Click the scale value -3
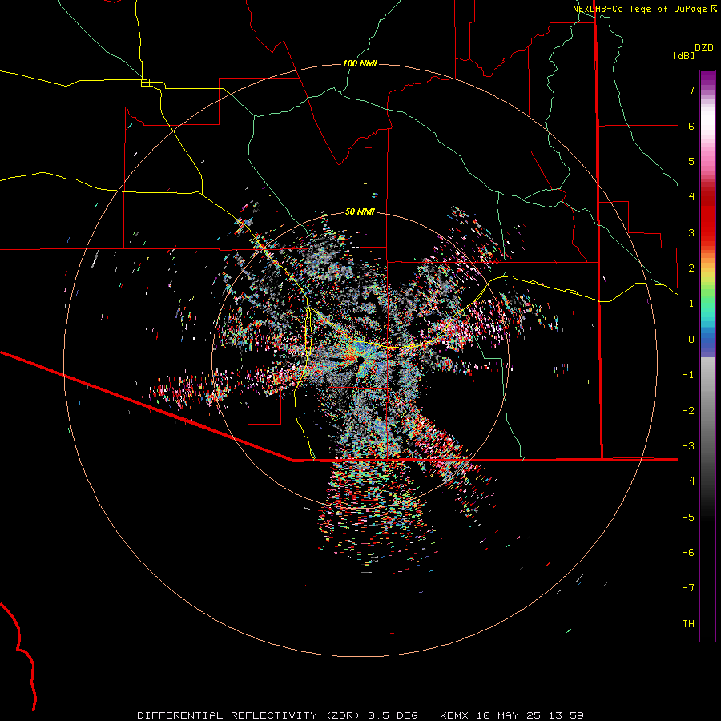 (688, 446)
